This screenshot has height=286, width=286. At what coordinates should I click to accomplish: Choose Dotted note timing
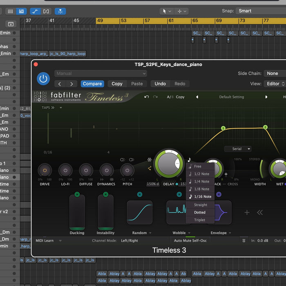(x=200, y=212)
